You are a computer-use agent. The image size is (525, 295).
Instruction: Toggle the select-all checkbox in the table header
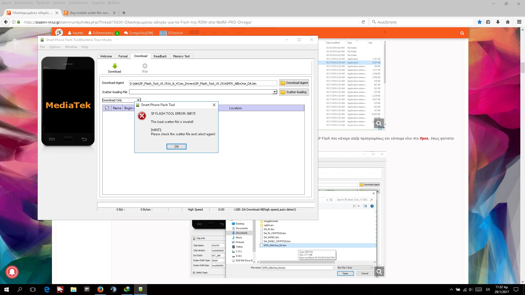point(107,108)
